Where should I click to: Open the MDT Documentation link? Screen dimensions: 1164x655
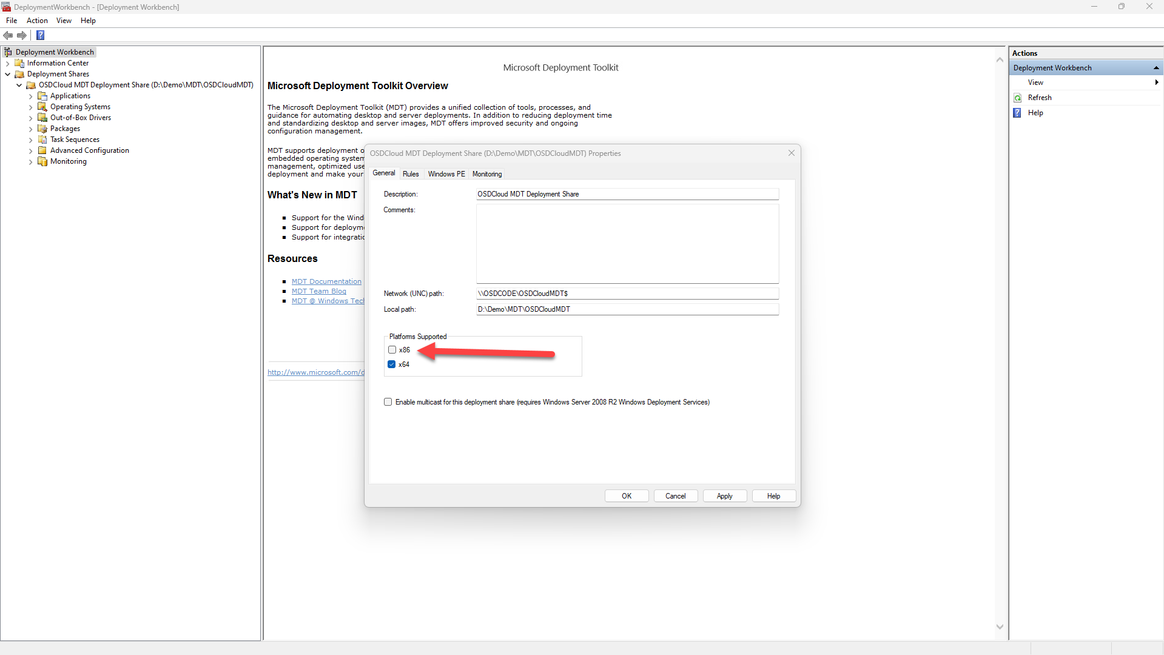(x=326, y=281)
